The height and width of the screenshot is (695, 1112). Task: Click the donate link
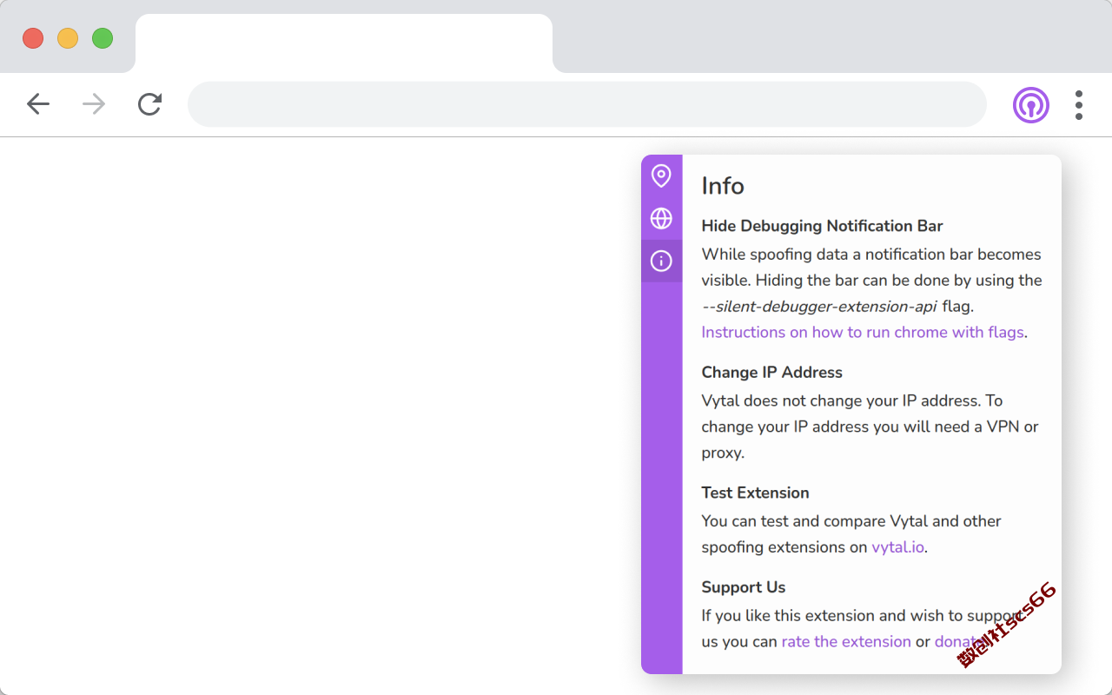coord(960,641)
